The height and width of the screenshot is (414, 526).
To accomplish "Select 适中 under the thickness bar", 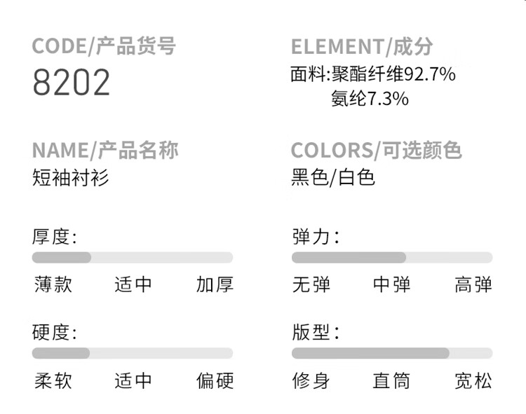I will point(133,284).
